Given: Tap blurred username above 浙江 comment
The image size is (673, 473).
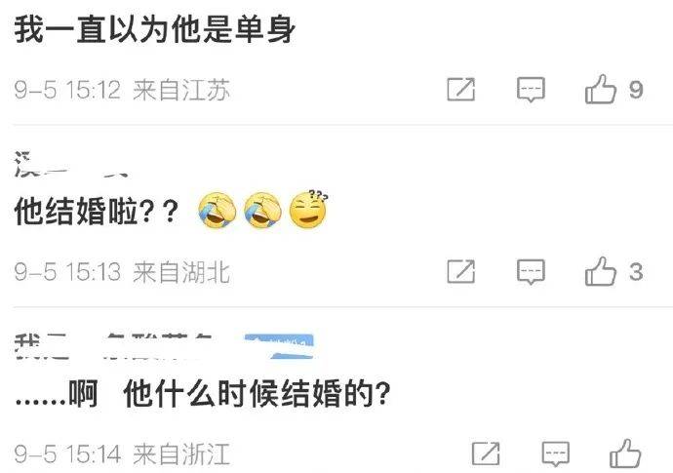Looking at the screenshot, I should [x=114, y=346].
